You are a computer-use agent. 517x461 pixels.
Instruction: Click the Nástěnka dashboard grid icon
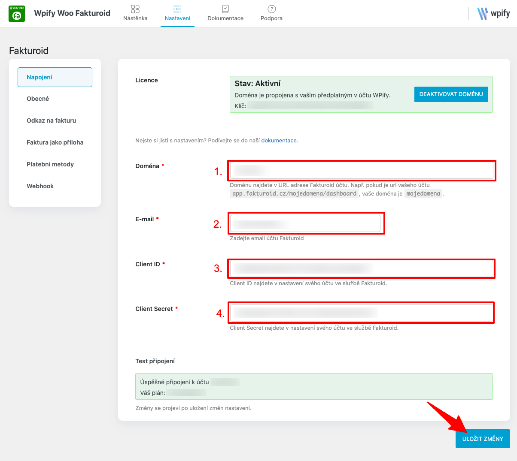point(135,9)
